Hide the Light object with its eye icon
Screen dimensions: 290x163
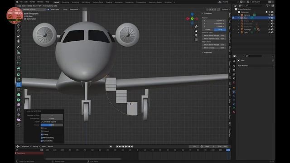[x=269, y=32]
